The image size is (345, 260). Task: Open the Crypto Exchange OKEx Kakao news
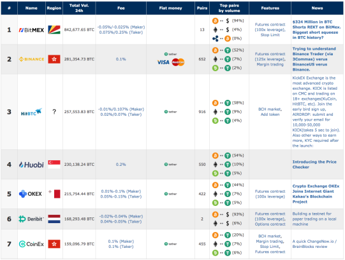tap(316, 194)
